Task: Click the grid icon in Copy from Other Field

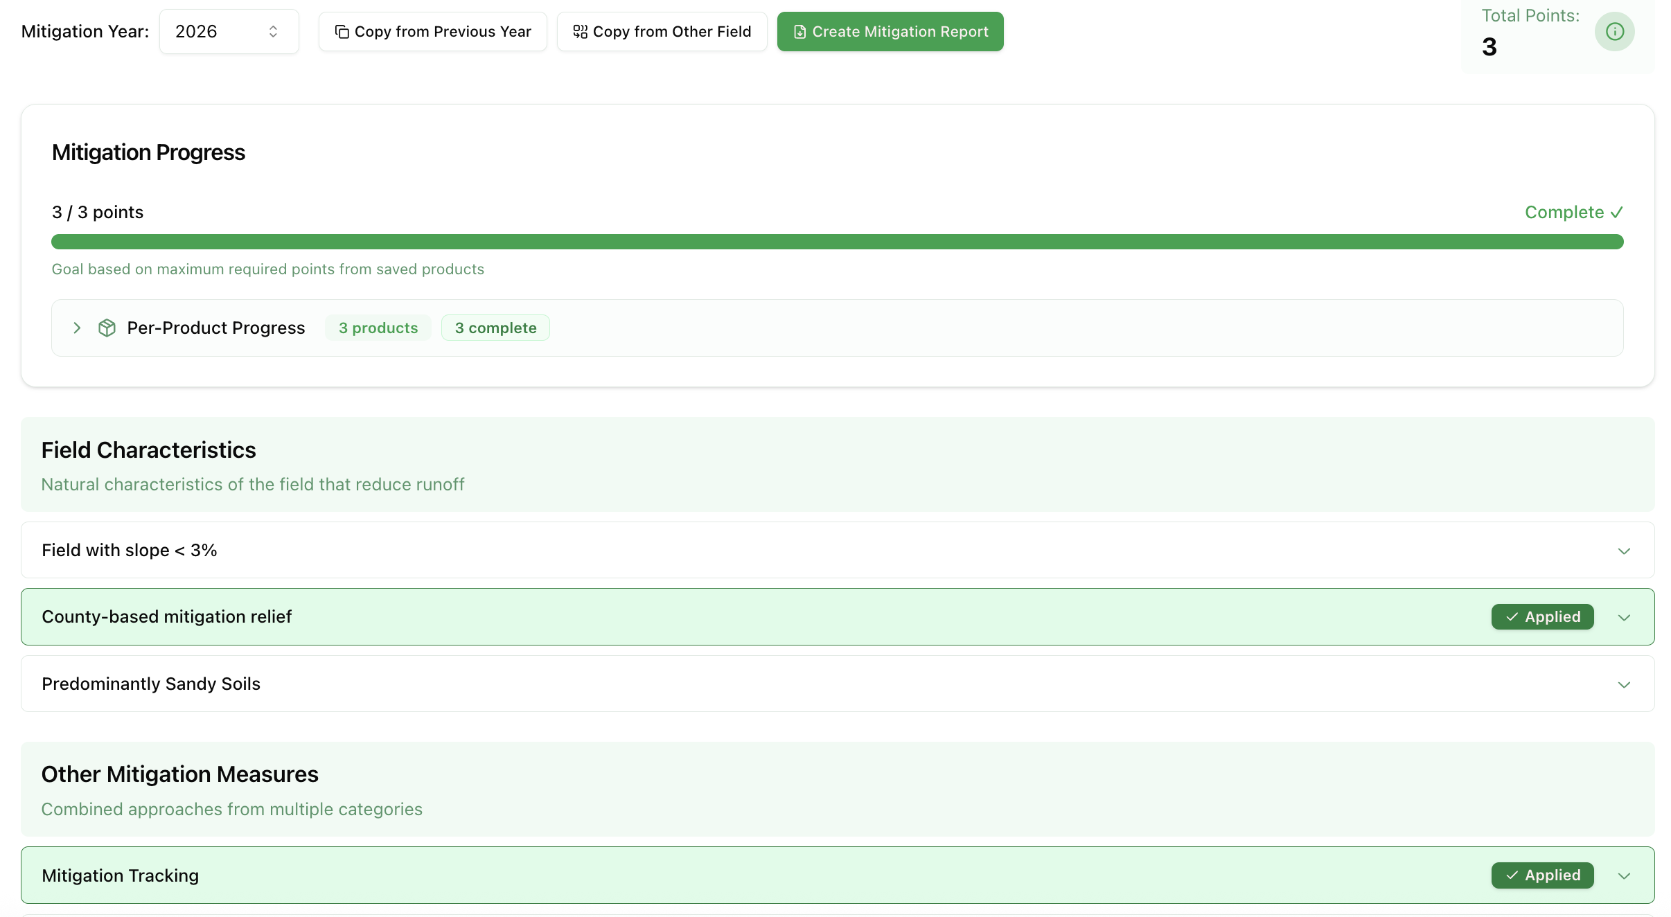Action: 580,32
